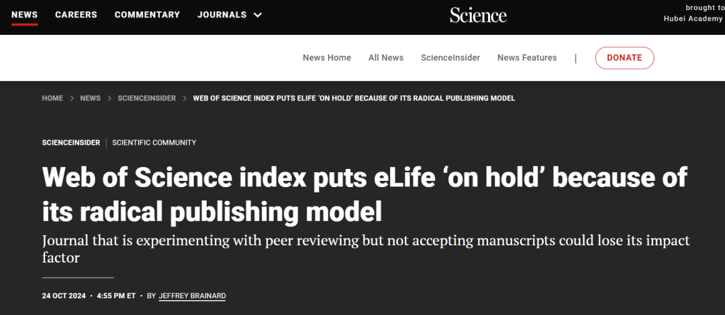
Task: Expand the JOURNALS dropdown menu
Action: tap(230, 15)
